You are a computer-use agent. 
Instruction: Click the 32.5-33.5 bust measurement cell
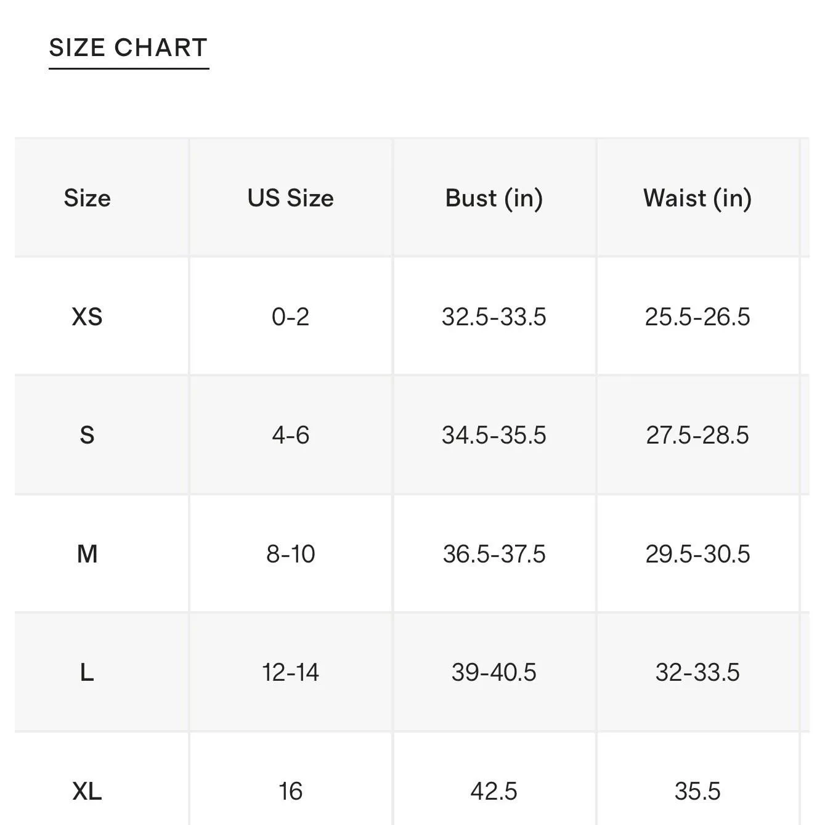pyautogui.click(x=494, y=317)
